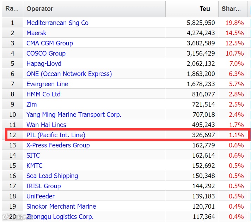Open the Zim operator link

[31, 104]
